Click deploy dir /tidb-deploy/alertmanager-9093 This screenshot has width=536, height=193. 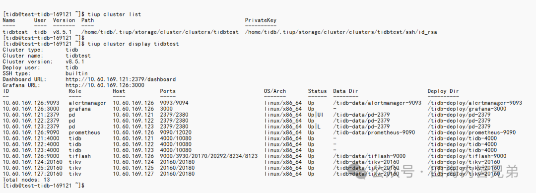coord(475,103)
